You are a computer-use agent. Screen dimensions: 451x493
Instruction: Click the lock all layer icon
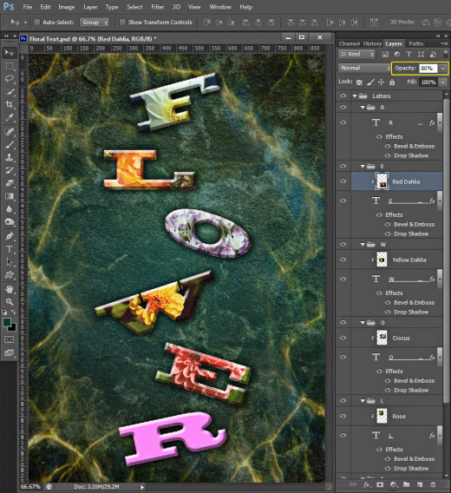pyautogui.click(x=392, y=82)
